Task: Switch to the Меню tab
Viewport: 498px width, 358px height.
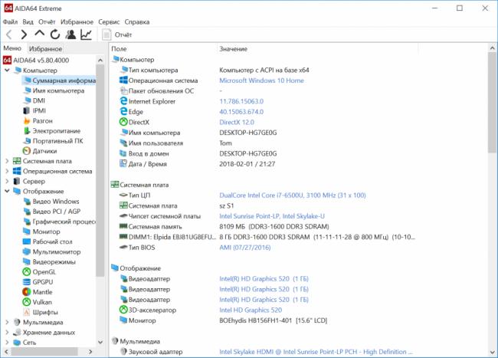Action: pos(12,48)
